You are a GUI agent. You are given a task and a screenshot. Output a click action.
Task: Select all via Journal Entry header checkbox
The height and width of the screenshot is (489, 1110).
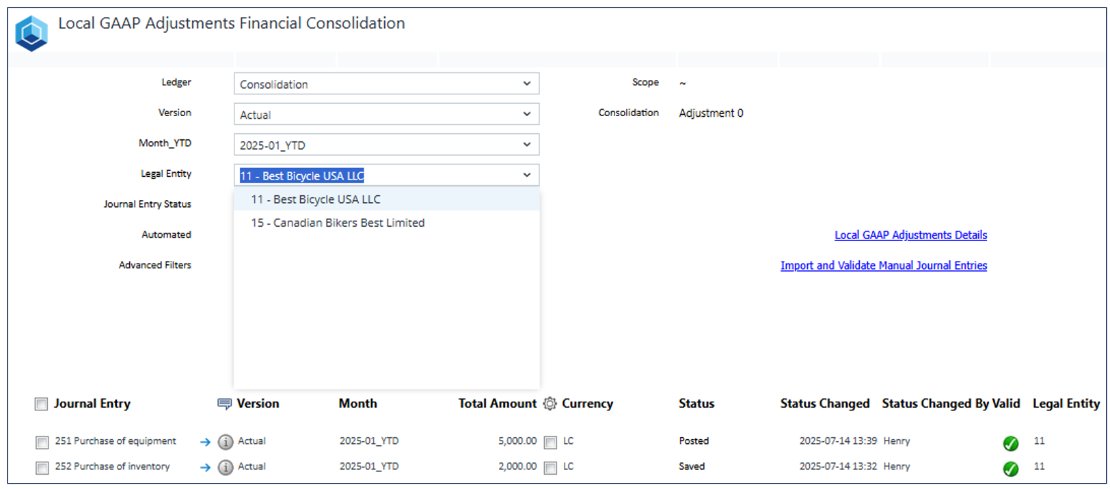42,404
